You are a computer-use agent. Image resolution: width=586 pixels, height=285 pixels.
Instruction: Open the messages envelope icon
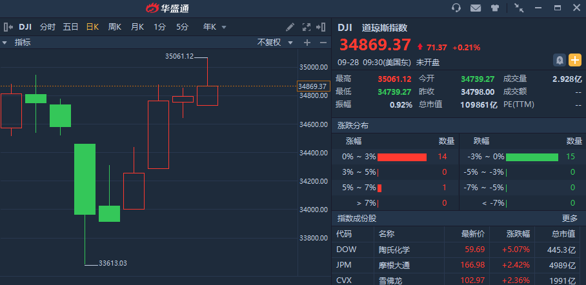pyautogui.click(x=476, y=8)
